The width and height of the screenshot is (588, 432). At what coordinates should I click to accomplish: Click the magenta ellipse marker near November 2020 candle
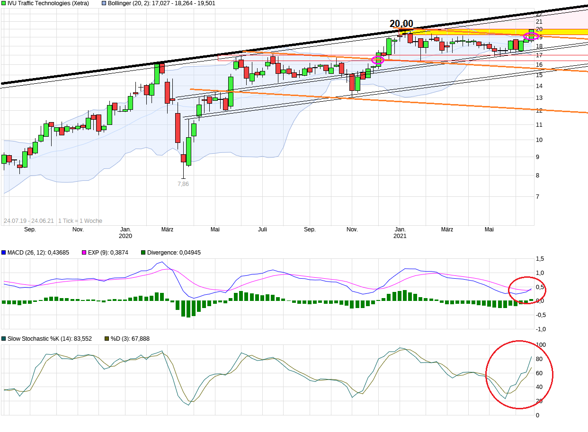(377, 60)
